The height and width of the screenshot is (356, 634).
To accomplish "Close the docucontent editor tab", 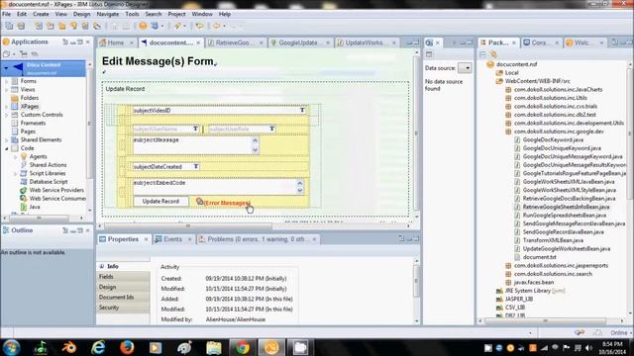I will click(x=198, y=43).
